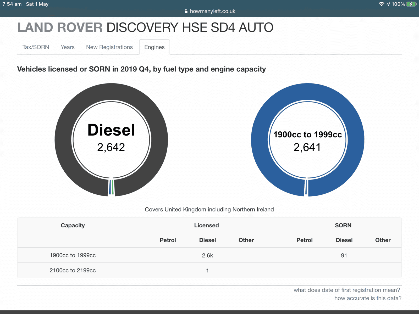Click the SORN Diesel column header
This screenshot has width=419, height=314.
click(344, 240)
